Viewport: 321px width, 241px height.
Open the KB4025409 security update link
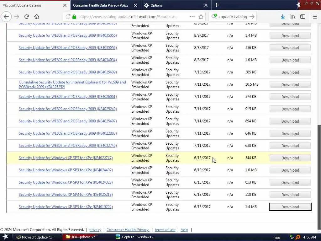pos(68,72)
